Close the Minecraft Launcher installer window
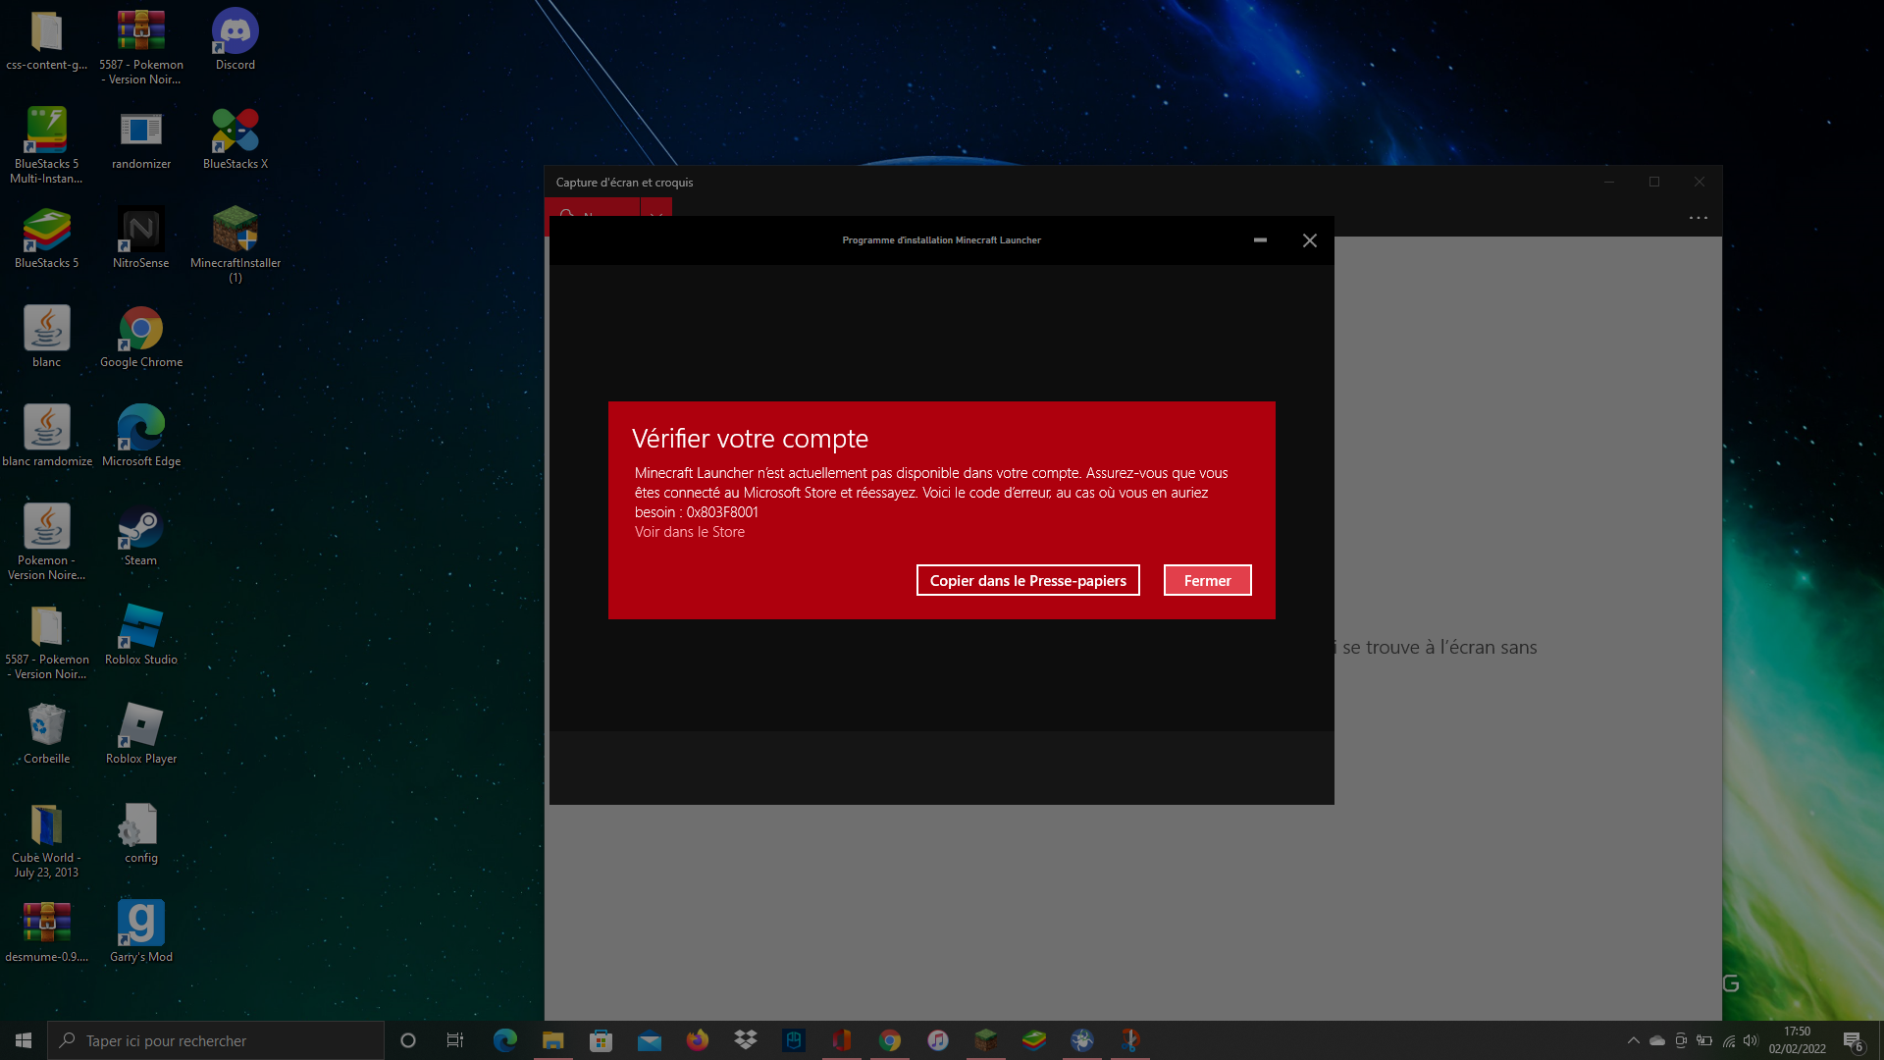1884x1060 pixels. [x=1309, y=240]
